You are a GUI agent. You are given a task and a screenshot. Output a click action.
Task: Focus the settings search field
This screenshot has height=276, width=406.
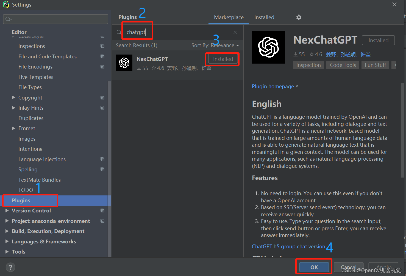55,19
